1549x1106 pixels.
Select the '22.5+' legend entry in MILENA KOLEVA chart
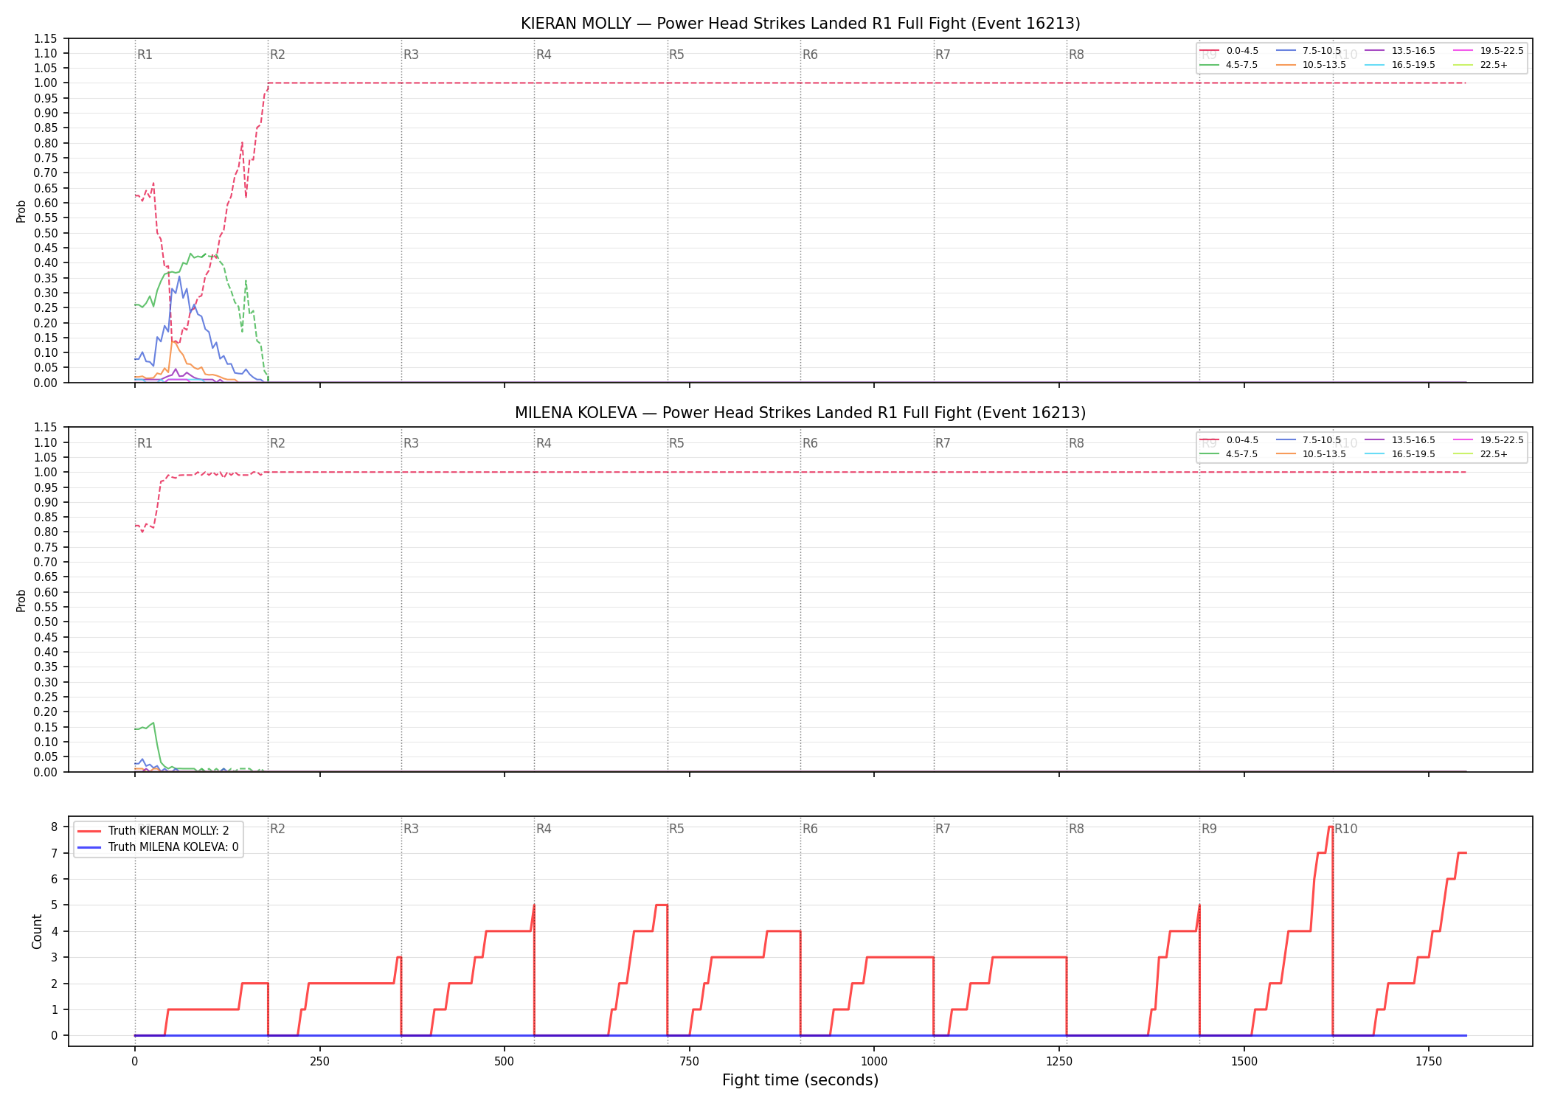[x=1481, y=454]
